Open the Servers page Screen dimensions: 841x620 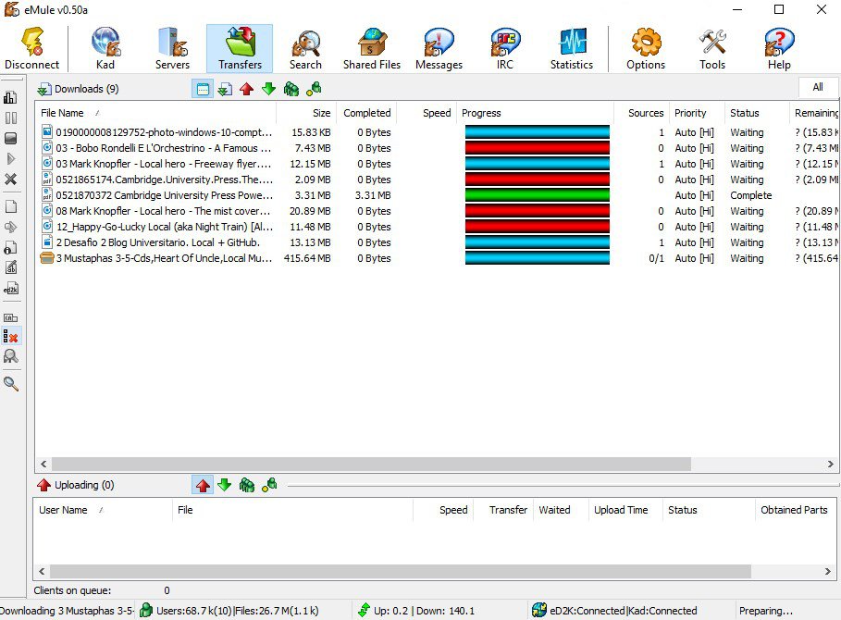(172, 48)
